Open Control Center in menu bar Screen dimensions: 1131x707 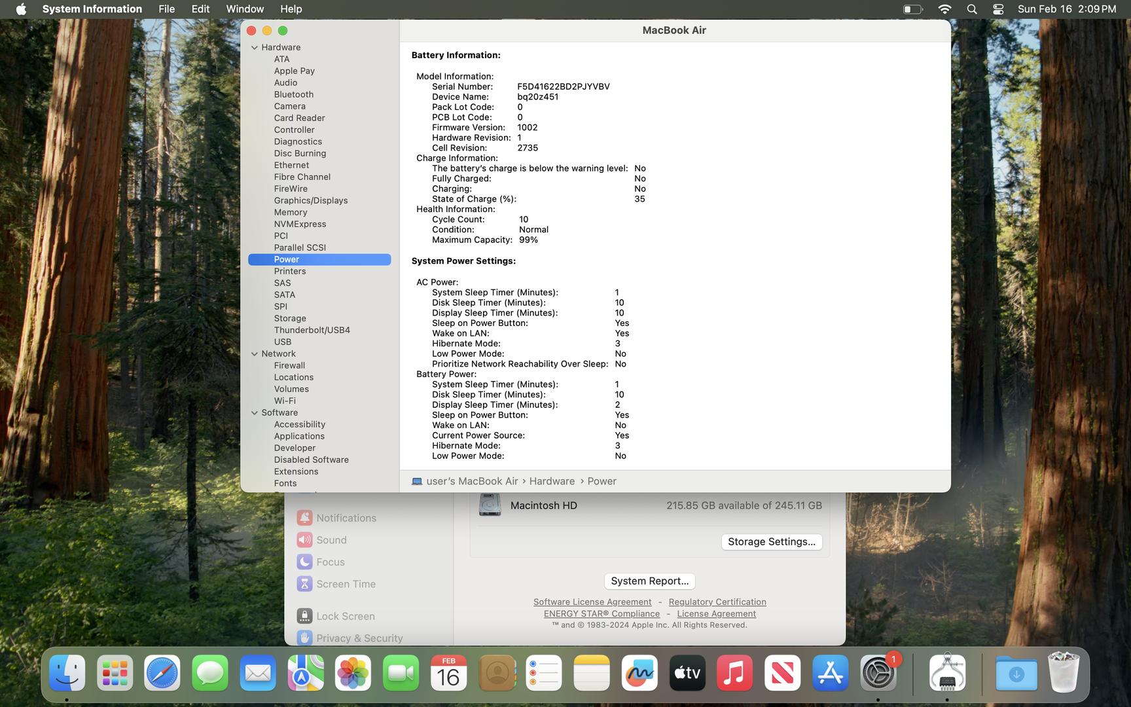998,9
